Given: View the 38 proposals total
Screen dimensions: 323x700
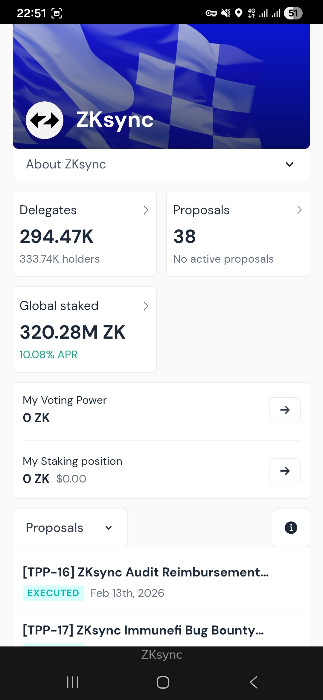Looking at the screenshot, I should point(185,237).
